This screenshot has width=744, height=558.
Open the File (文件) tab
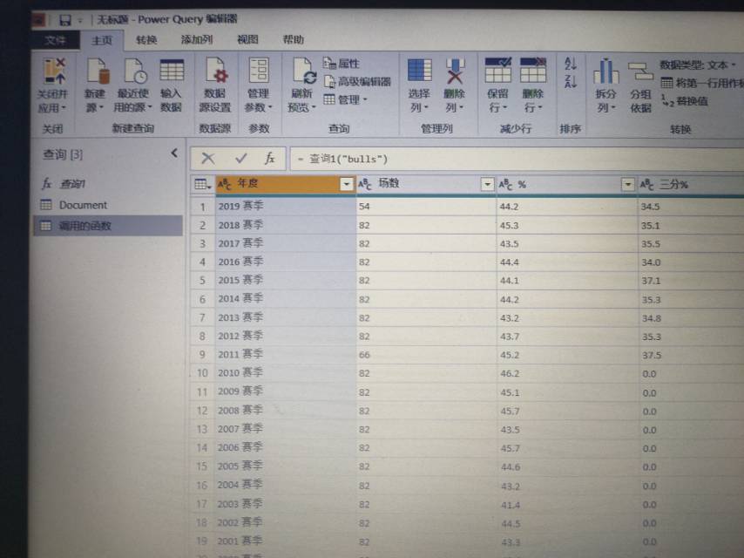55,40
